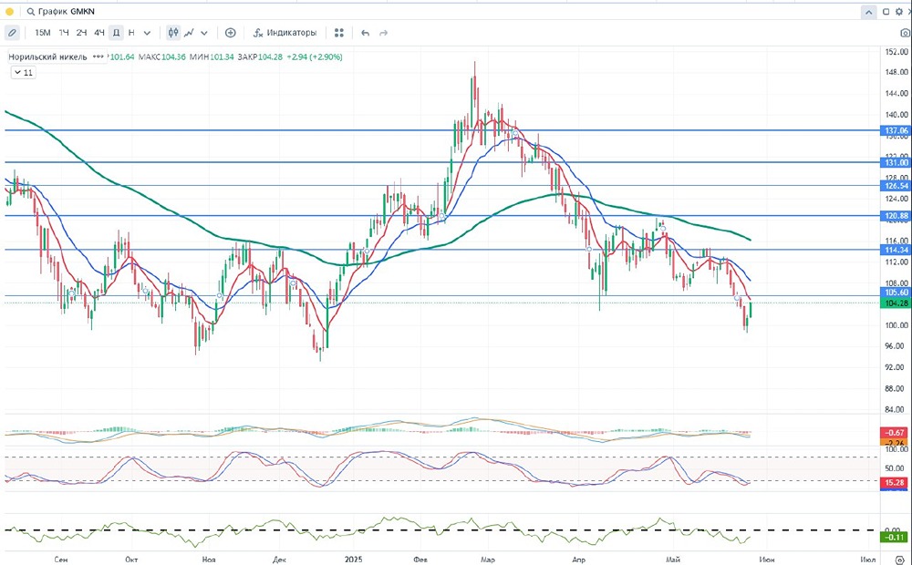Open the Индикаторы menu
Viewport: 912px width, 565px height.
(285, 33)
